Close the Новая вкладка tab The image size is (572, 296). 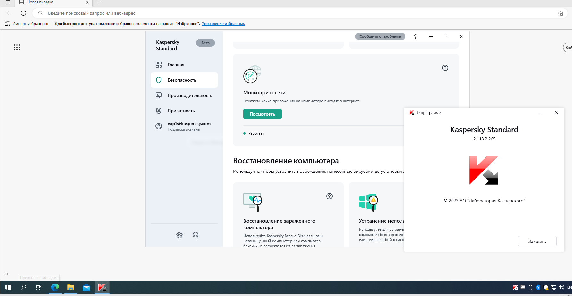click(x=87, y=2)
